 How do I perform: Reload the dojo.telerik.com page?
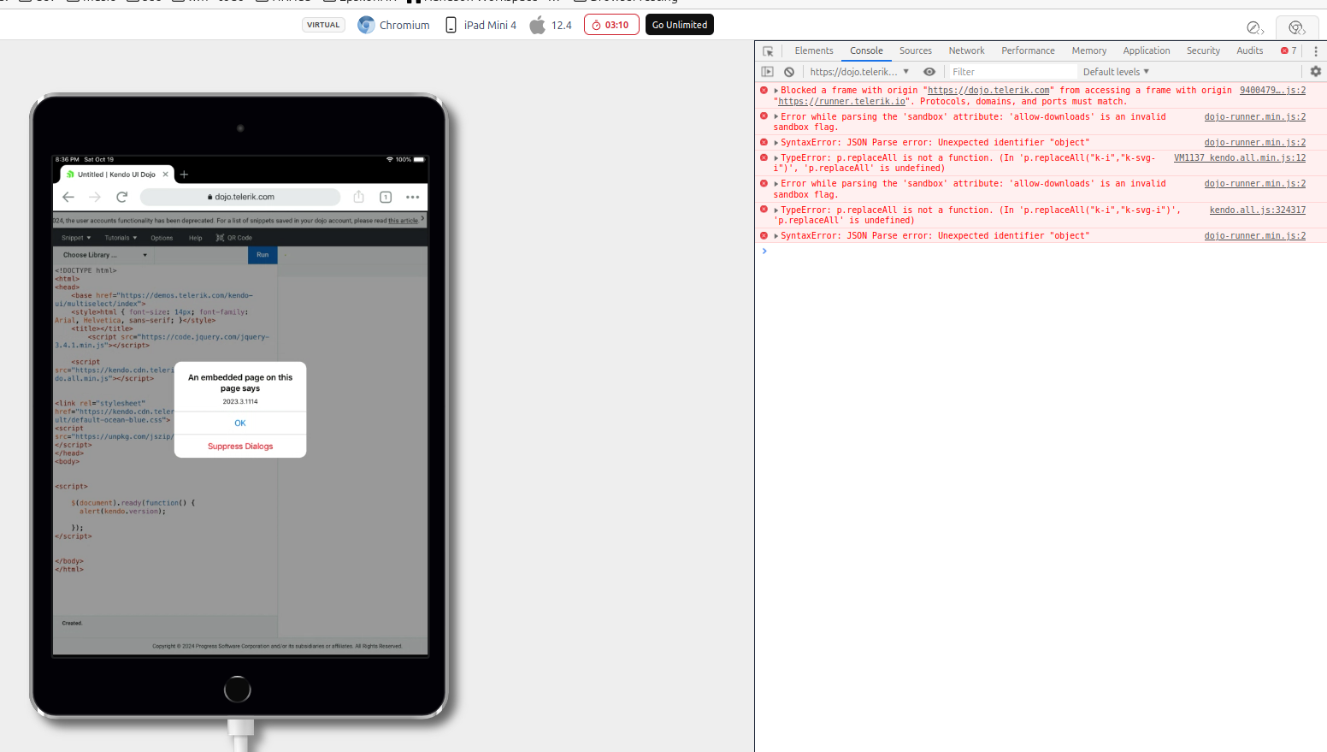coord(122,197)
